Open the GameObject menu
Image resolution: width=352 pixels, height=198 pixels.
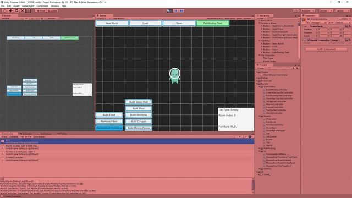click(x=28, y=6)
